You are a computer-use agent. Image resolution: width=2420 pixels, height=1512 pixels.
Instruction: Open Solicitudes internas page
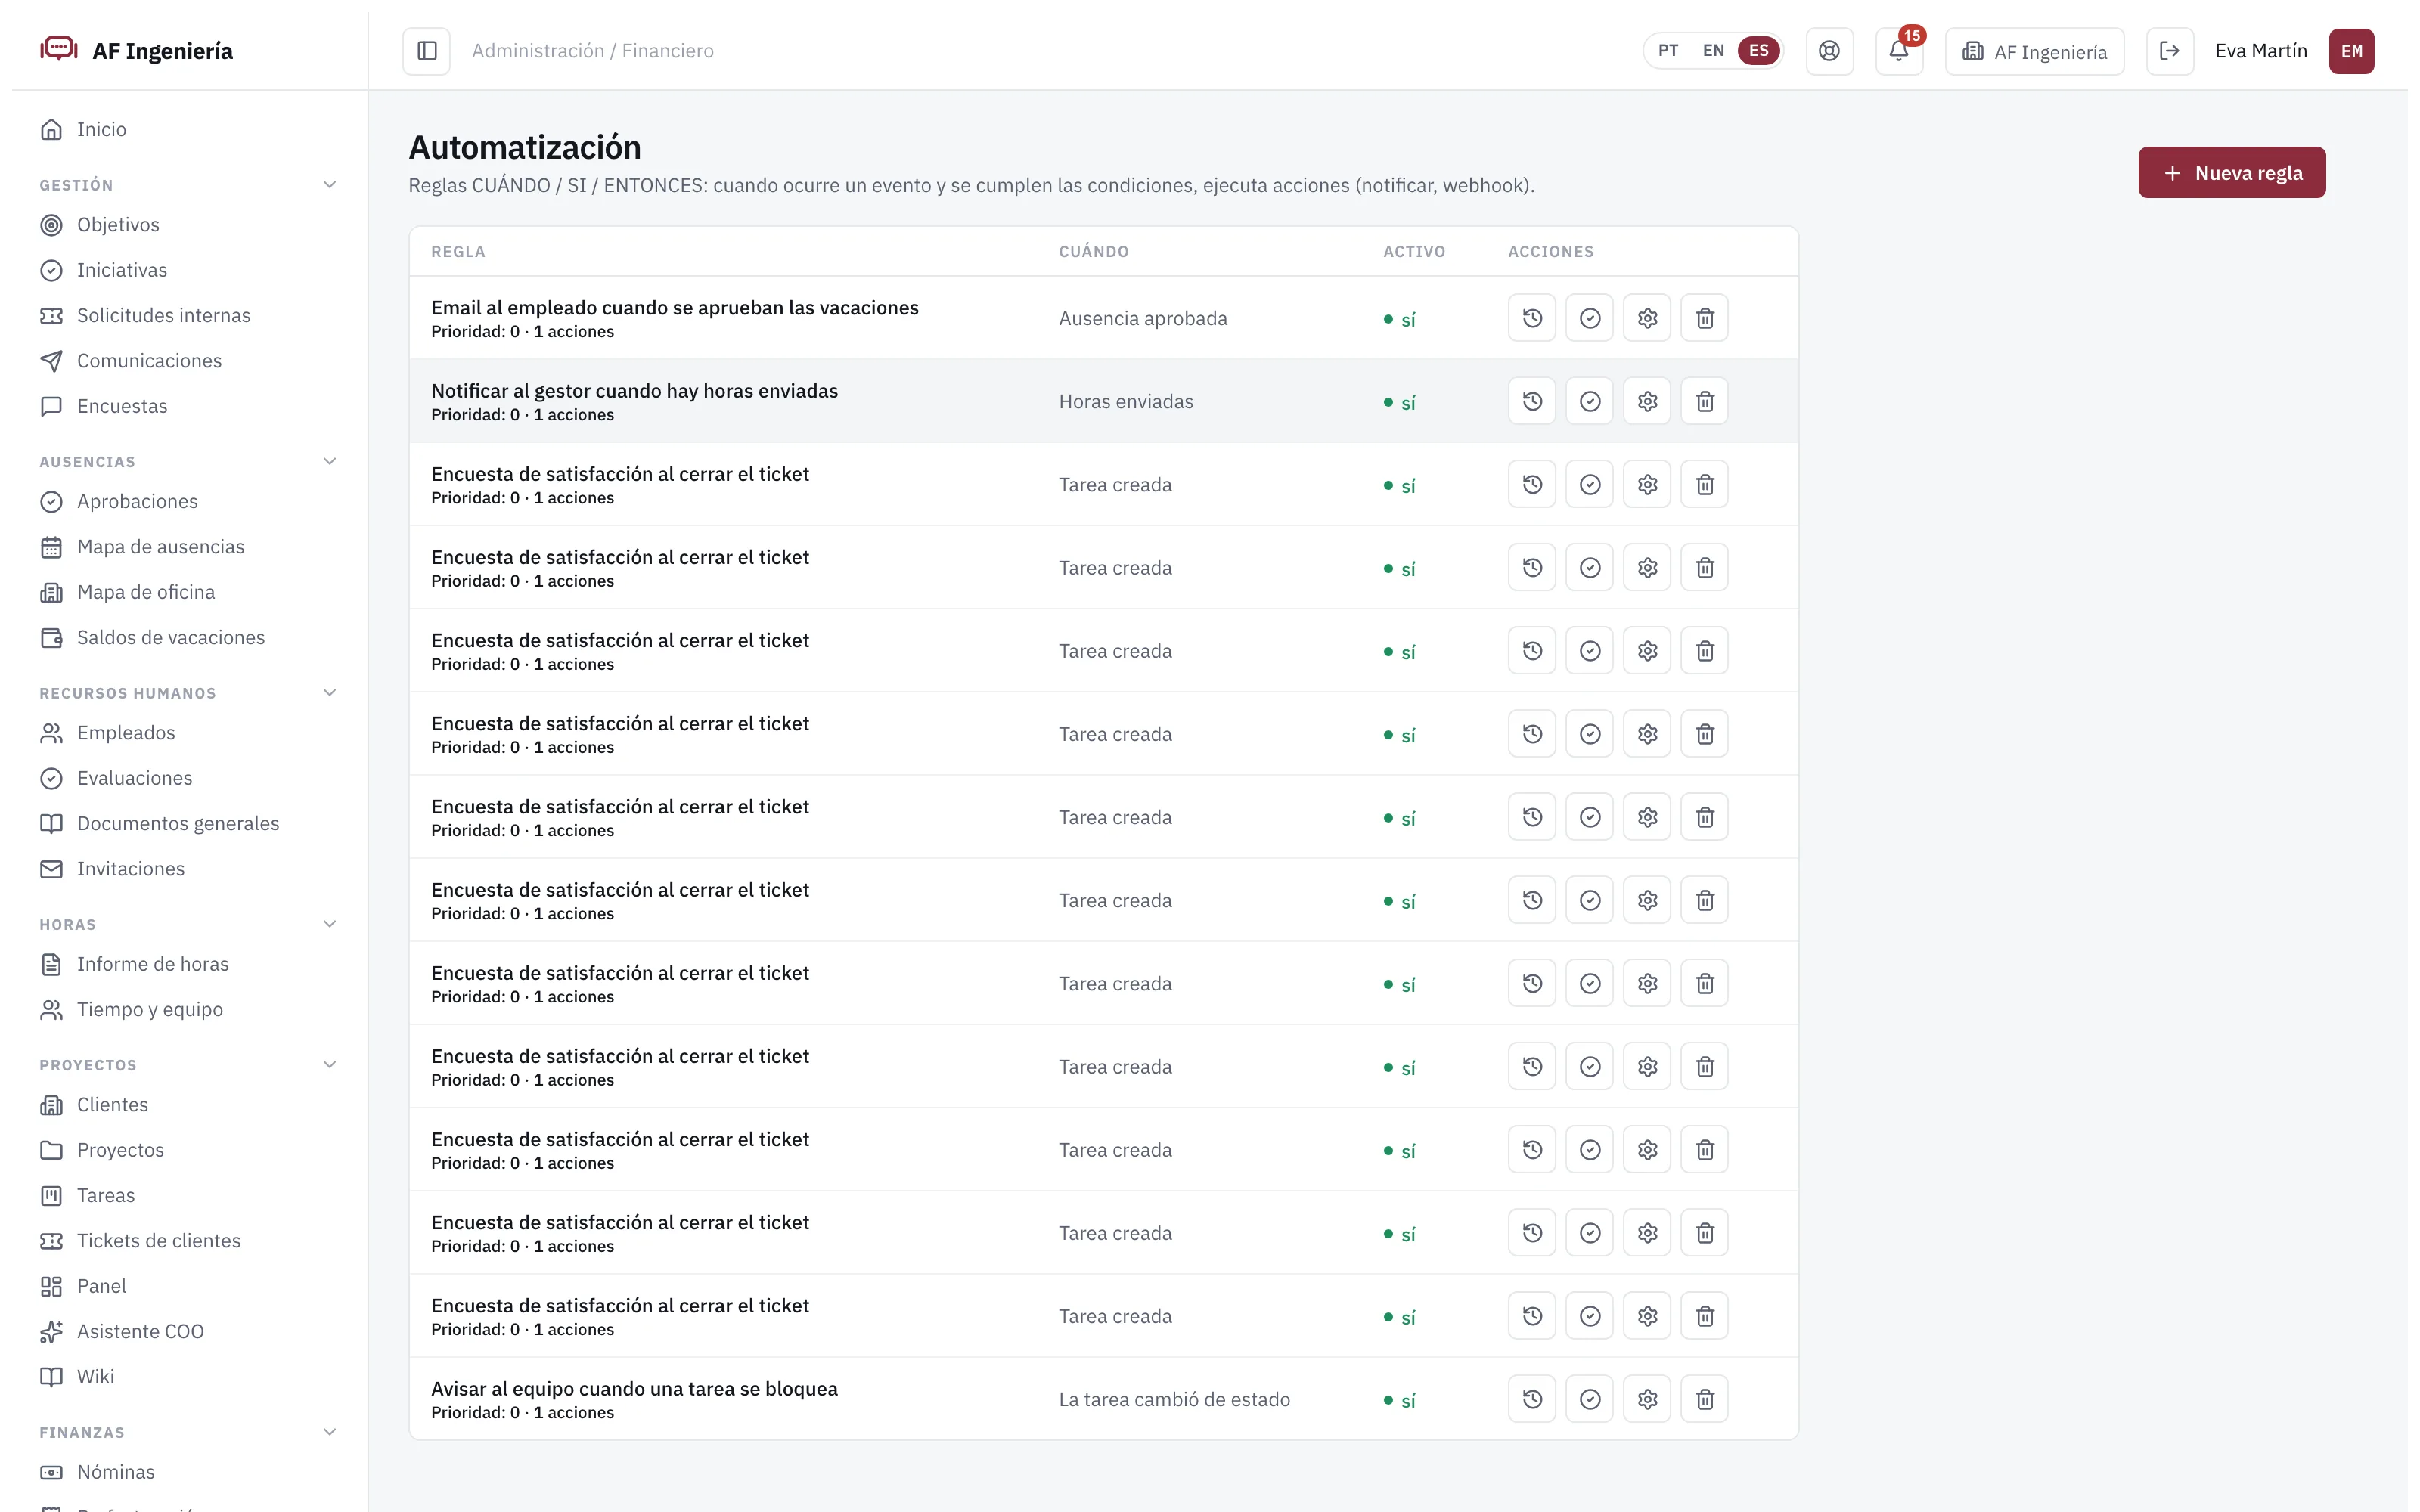pyautogui.click(x=164, y=316)
